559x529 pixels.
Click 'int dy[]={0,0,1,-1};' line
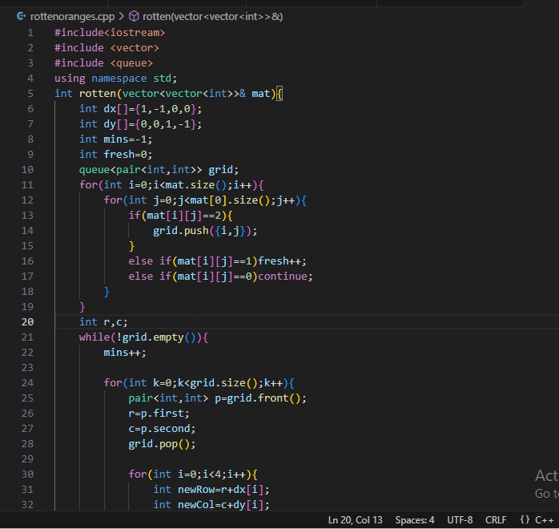click(140, 124)
